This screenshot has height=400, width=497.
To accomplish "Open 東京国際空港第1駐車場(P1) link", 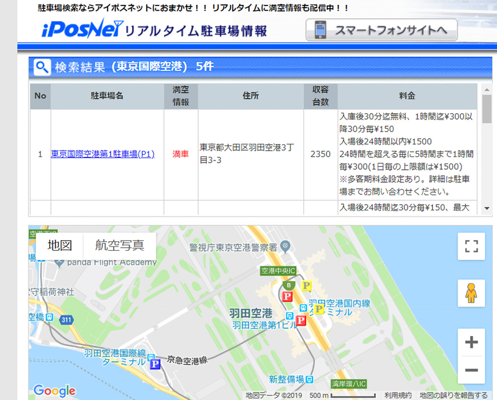I will (103, 154).
